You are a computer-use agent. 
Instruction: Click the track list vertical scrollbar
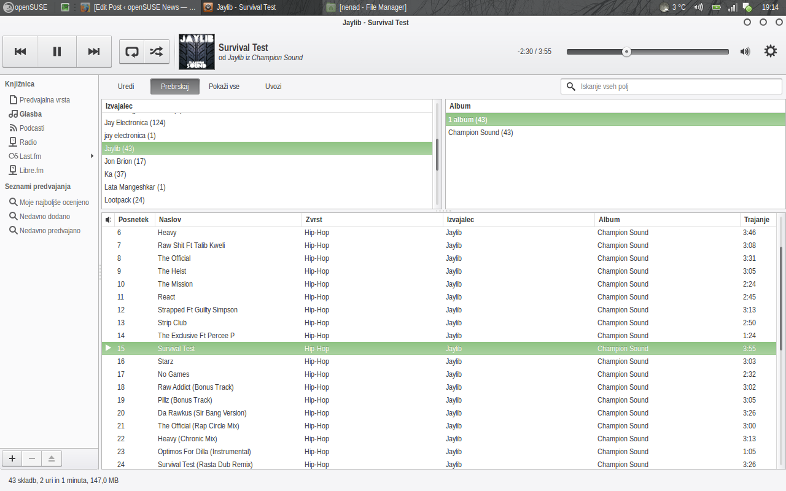781,299
